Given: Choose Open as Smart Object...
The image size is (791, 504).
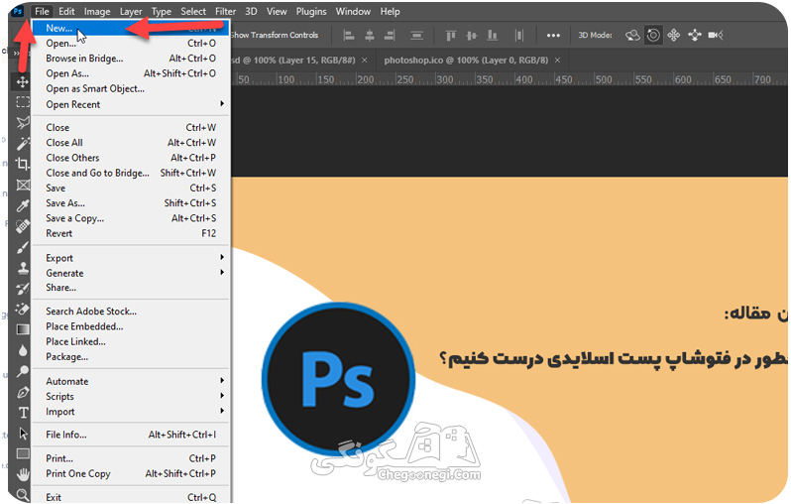Looking at the screenshot, I should click(131, 88).
